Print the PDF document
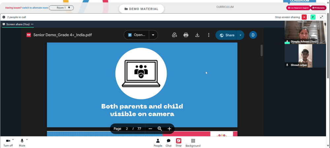The height and width of the screenshot is (148, 330). (186, 35)
